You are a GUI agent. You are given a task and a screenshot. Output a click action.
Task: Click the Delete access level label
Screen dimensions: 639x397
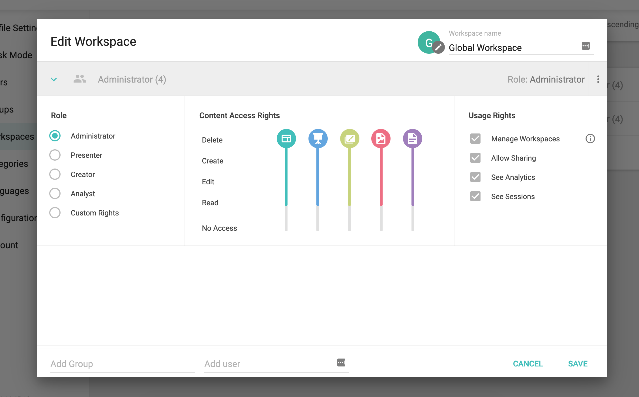[212, 140]
